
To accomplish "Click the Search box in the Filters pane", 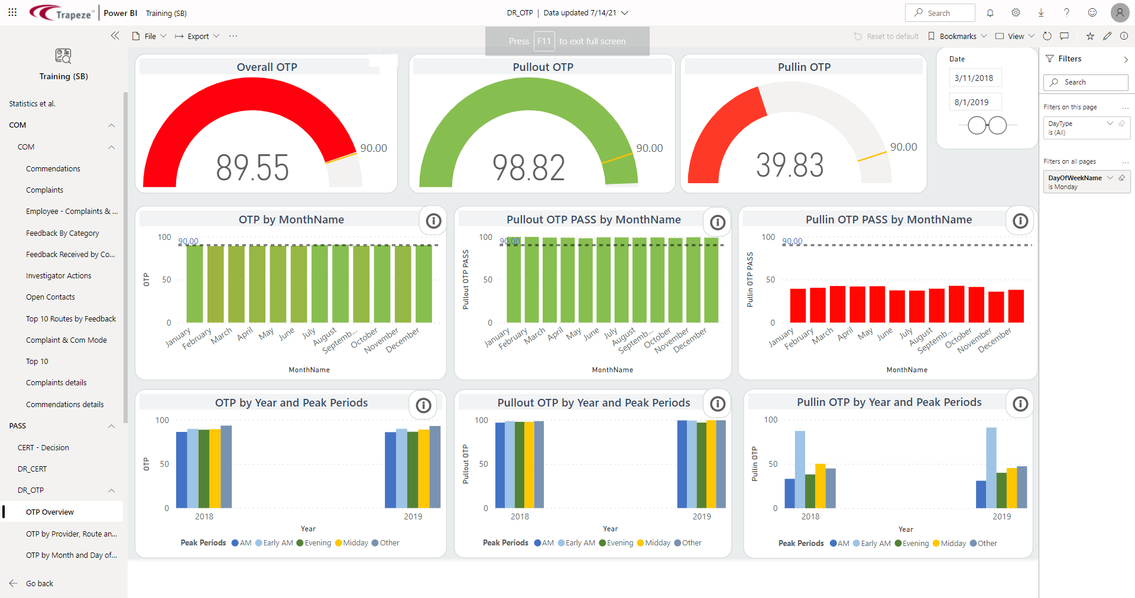I will click(x=1085, y=82).
